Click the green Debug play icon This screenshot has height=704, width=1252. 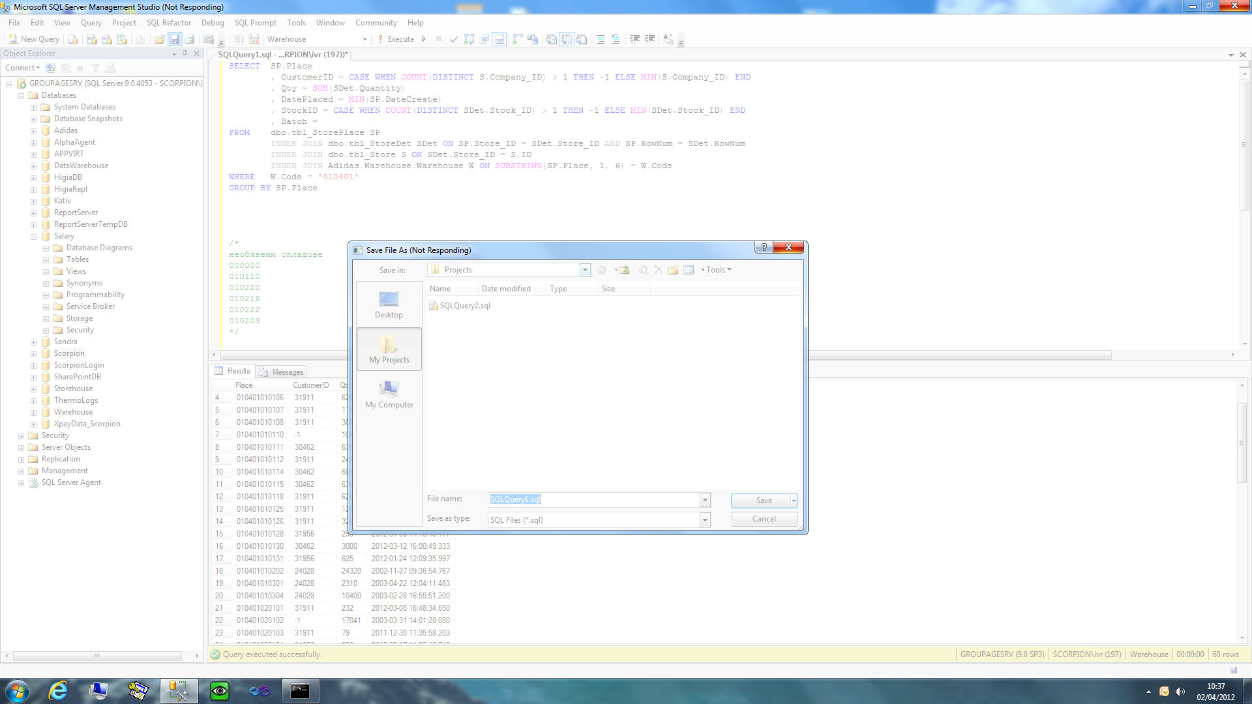pyautogui.click(x=424, y=39)
